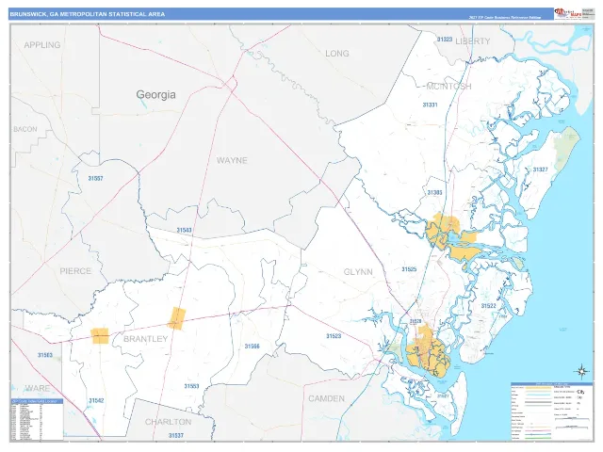The width and height of the screenshot is (603, 452).
Task: Click the pink highway line swatch in legend
Action: coord(538,431)
